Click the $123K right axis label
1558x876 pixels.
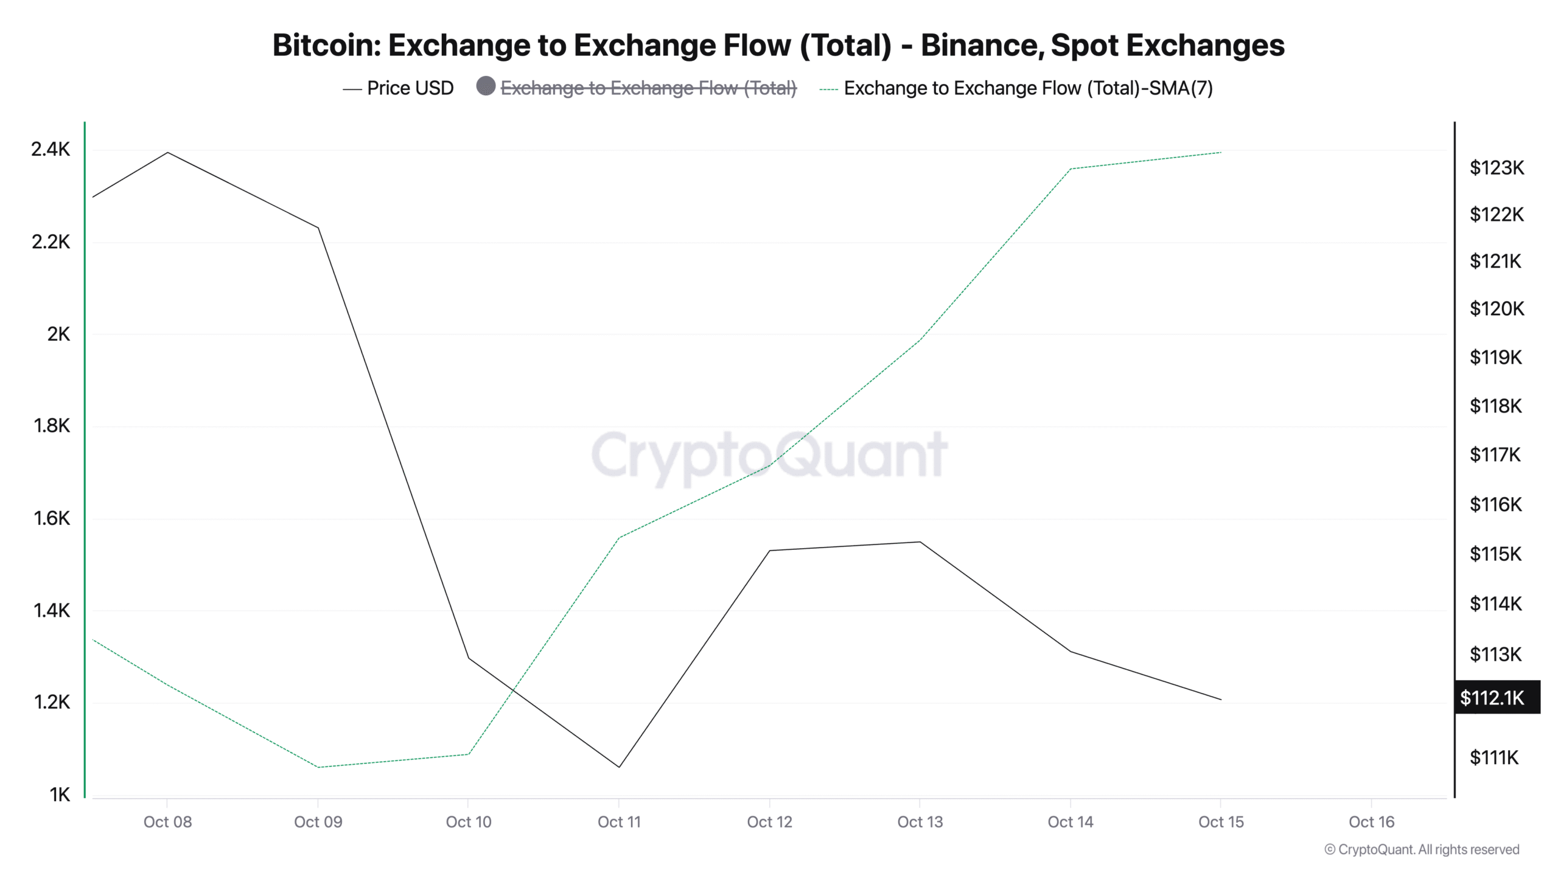tap(1497, 167)
